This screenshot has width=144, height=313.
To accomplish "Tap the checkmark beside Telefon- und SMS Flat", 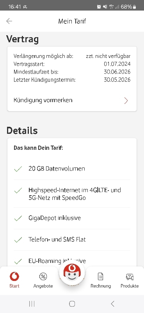I will pyautogui.click(x=18, y=240).
